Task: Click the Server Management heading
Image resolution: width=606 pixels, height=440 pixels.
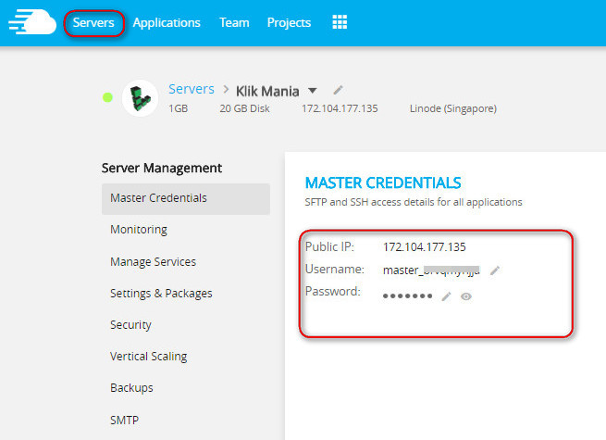Action: (162, 168)
